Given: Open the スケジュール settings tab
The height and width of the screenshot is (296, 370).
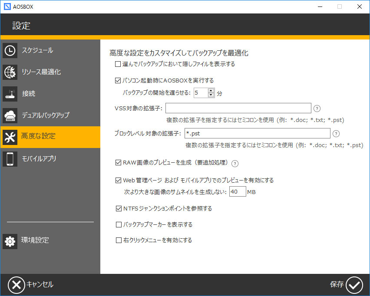Looking at the screenshot, I should 50,50.
